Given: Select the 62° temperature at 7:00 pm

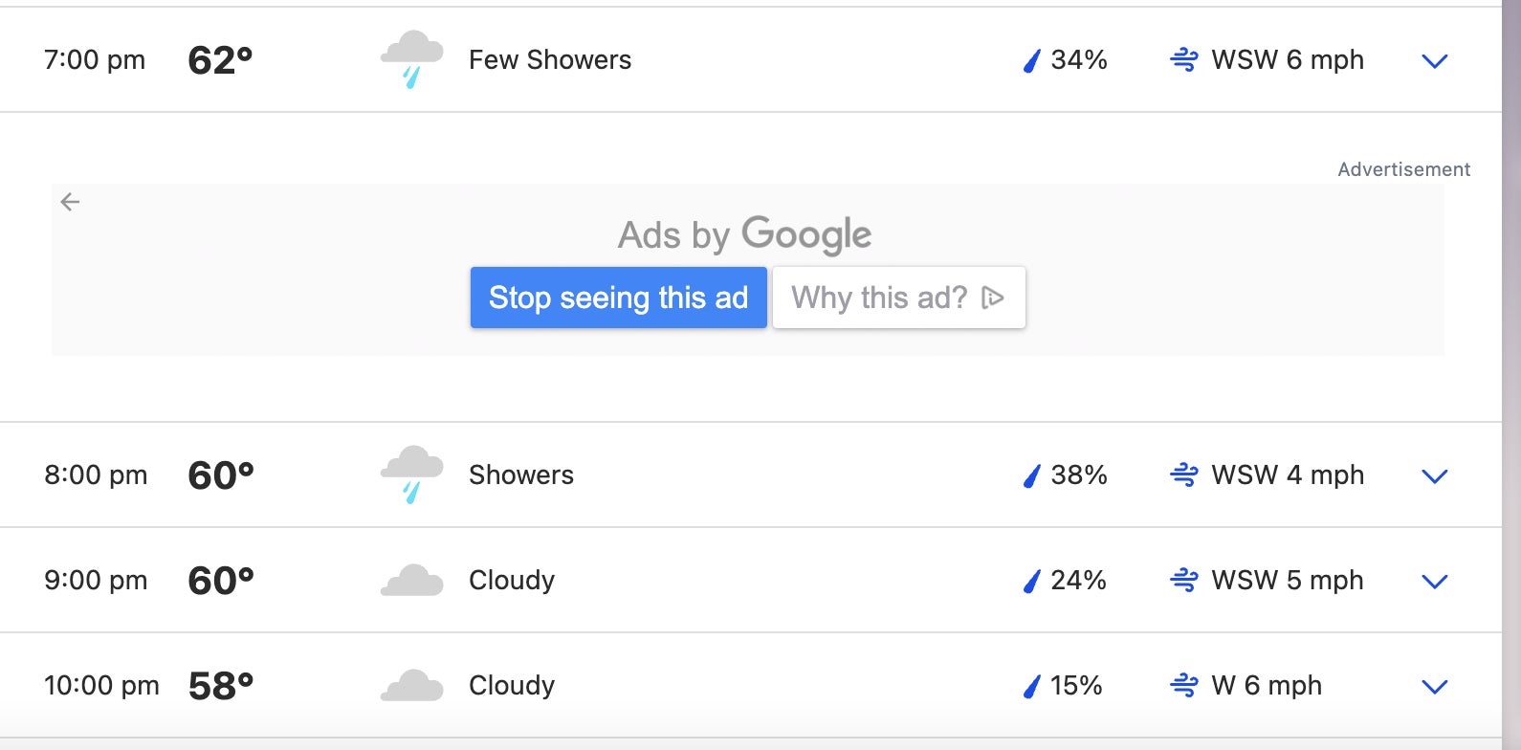Looking at the screenshot, I should click(x=220, y=60).
